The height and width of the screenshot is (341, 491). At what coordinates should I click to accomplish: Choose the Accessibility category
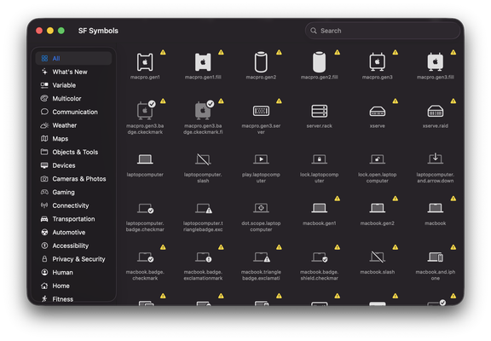[73, 246]
